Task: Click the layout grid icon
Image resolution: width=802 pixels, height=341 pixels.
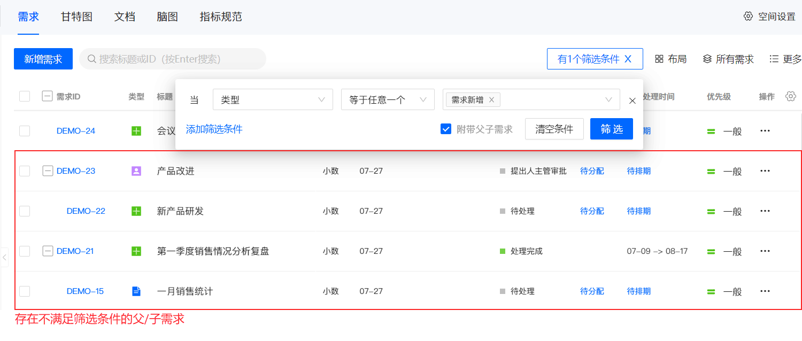Action: 659,59
